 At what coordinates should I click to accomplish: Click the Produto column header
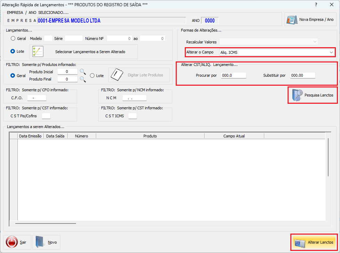click(150, 136)
